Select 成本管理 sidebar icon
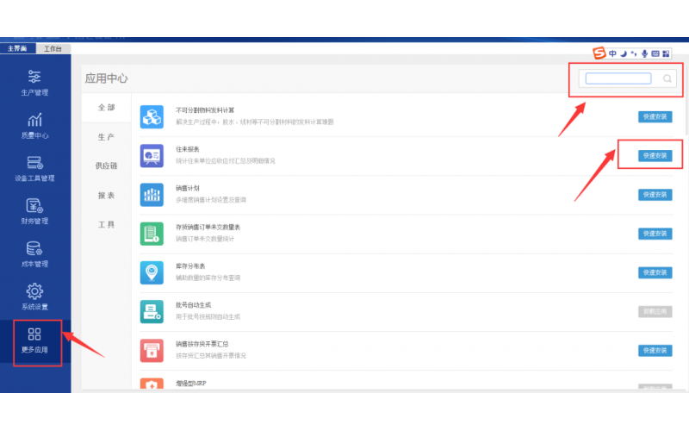Viewport: 689px width, 431px height. click(35, 254)
